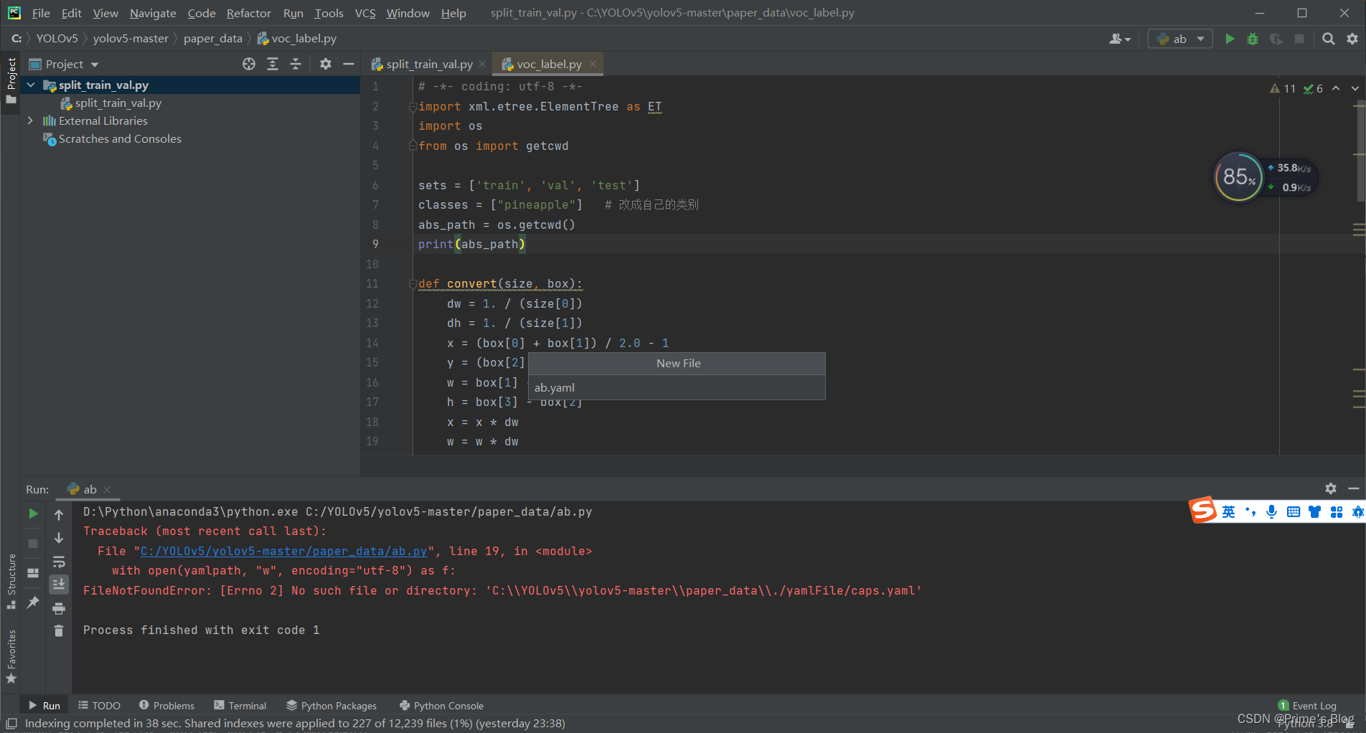The image size is (1366, 733).
Task: Hide the Project tool window
Action: (349, 64)
